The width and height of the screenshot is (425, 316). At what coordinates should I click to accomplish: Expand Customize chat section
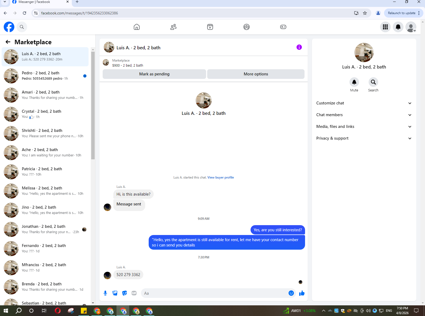tap(364, 103)
